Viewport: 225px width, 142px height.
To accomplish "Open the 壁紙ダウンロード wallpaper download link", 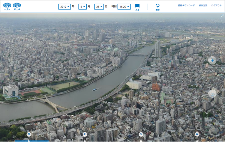I will coord(186,6).
